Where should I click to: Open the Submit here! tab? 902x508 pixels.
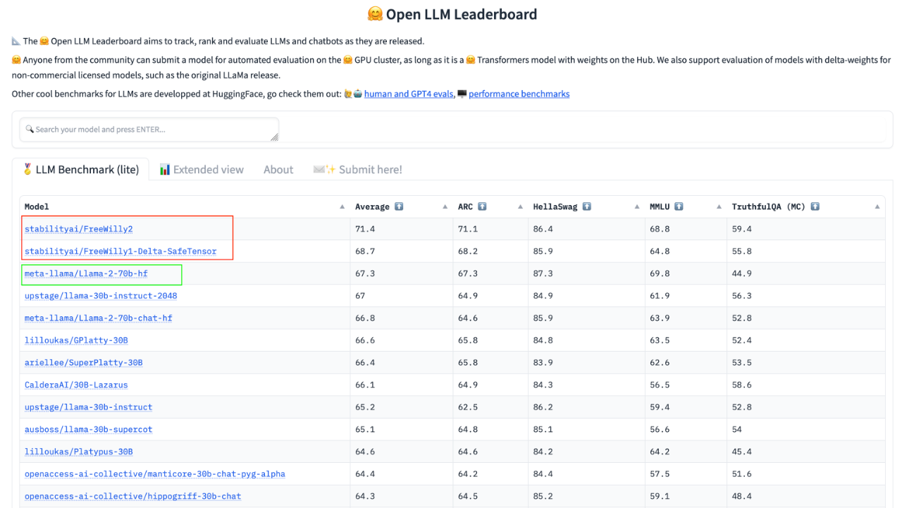[x=357, y=169]
